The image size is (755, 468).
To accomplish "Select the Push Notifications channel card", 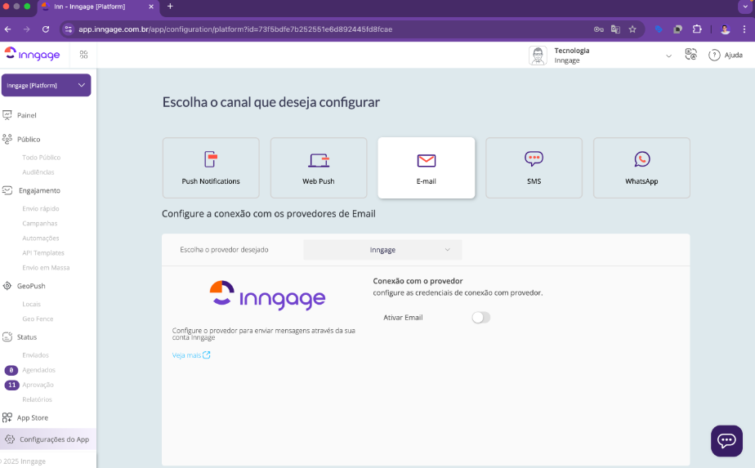I will (x=211, y=168).
